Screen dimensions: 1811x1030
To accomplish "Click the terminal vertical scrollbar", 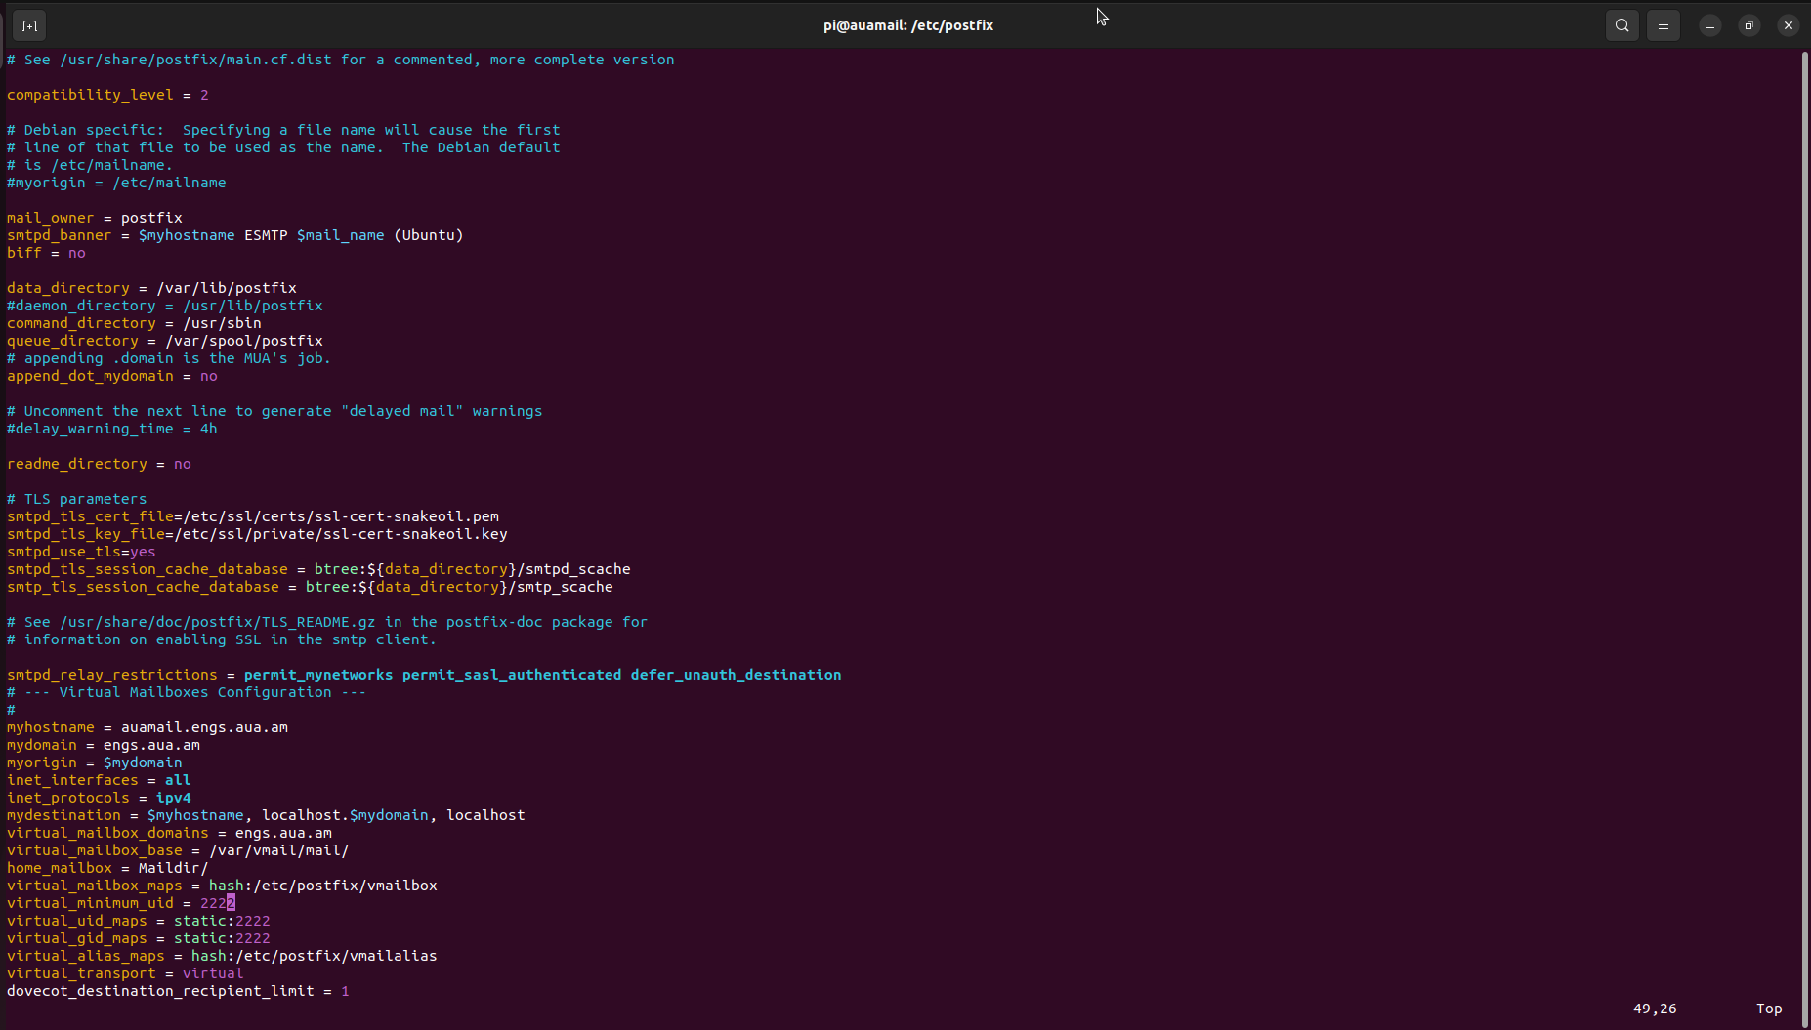I will coord(1803,537).
